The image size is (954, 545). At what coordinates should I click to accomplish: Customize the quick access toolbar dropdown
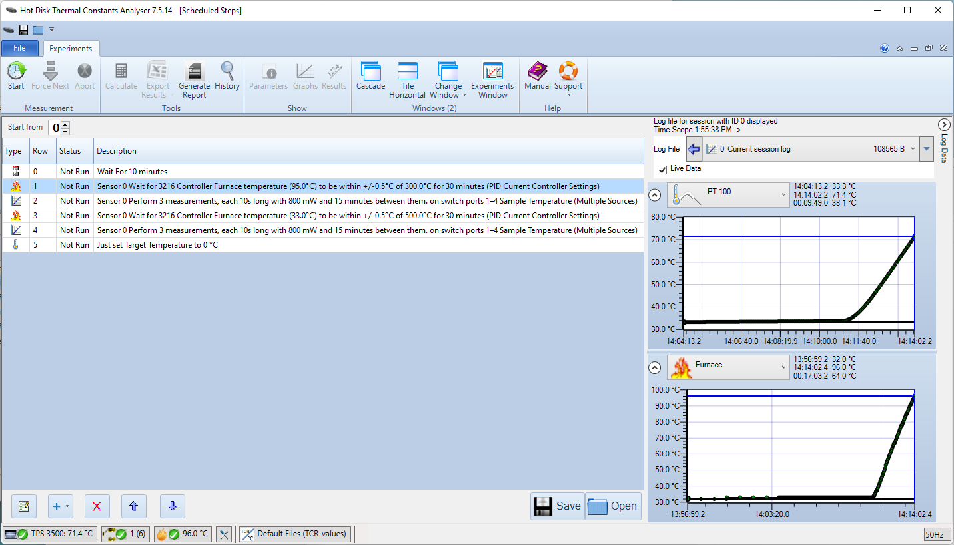(51, 29)
